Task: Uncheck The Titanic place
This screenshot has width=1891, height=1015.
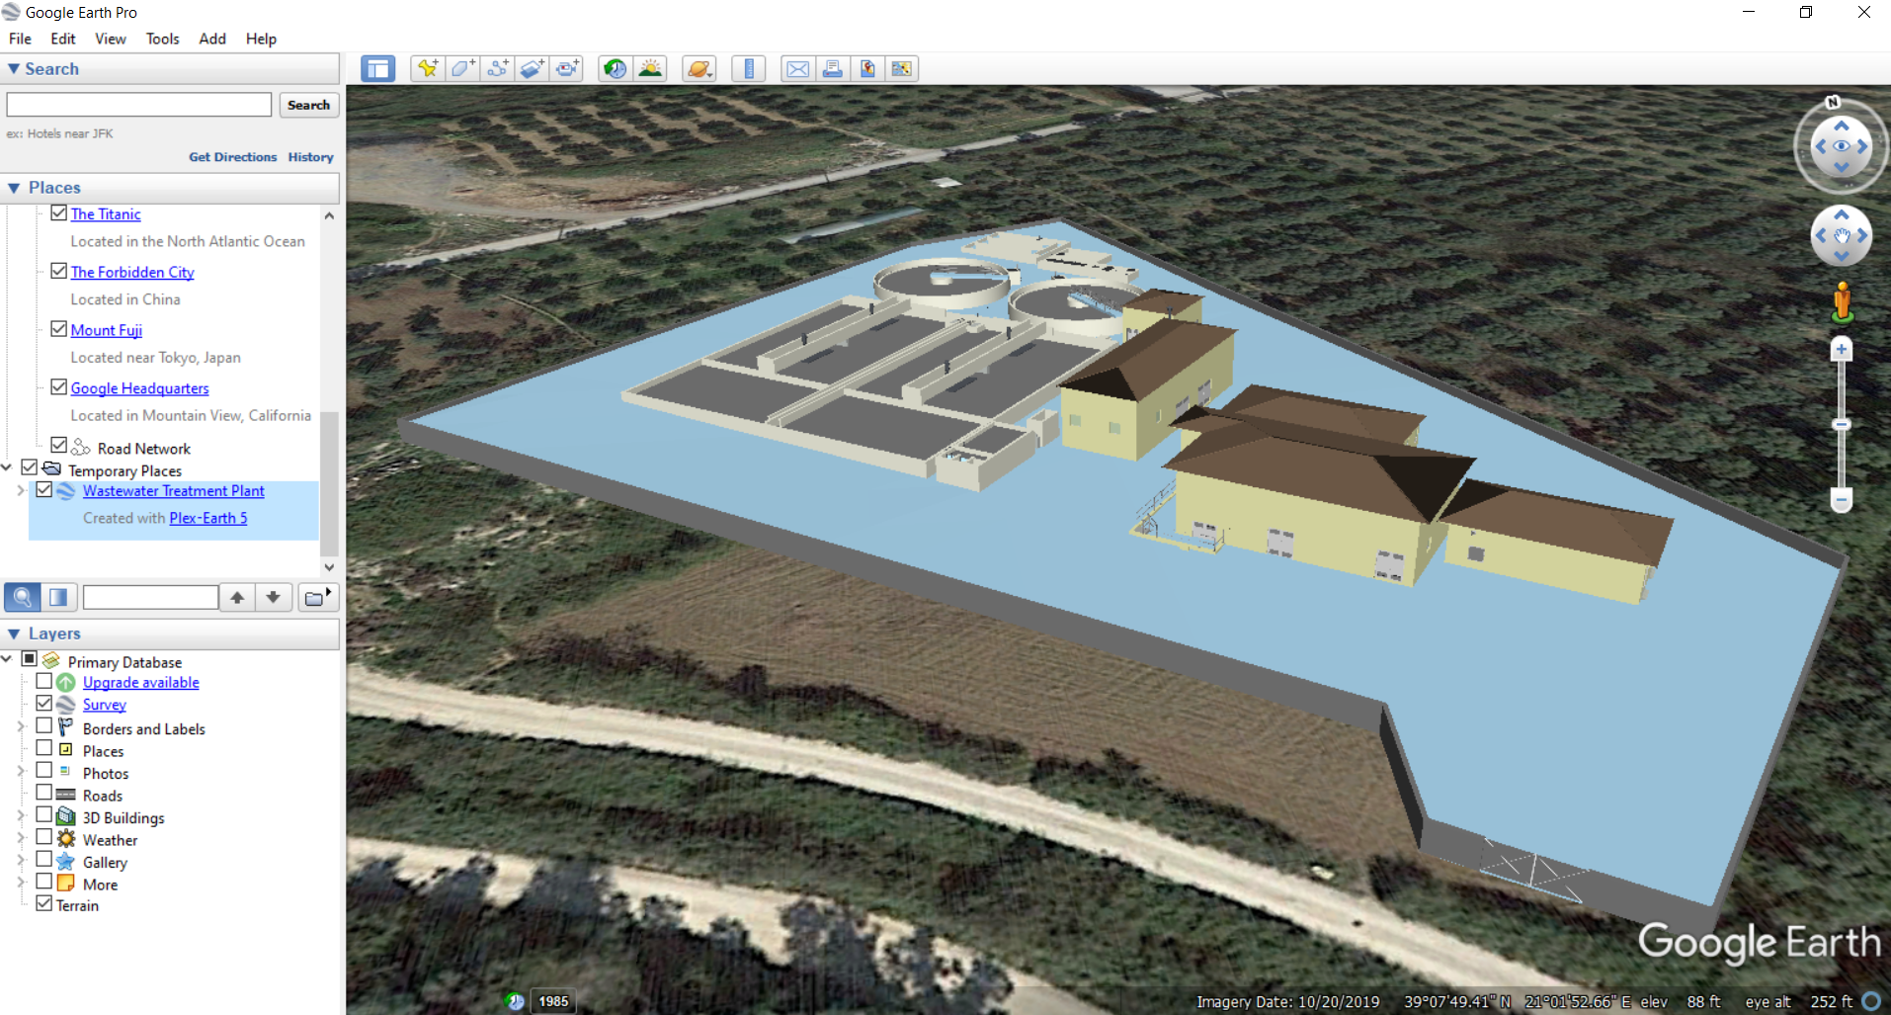Action: (59, 212)
